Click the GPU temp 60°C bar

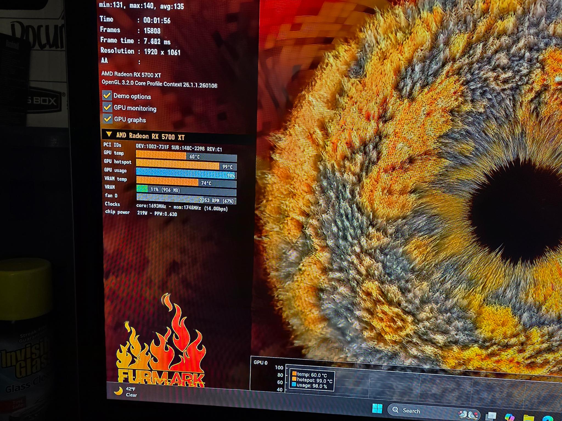pyautogui.click(x=186, y=156)
